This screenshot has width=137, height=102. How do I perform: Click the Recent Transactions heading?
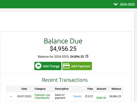coord(65,80)
